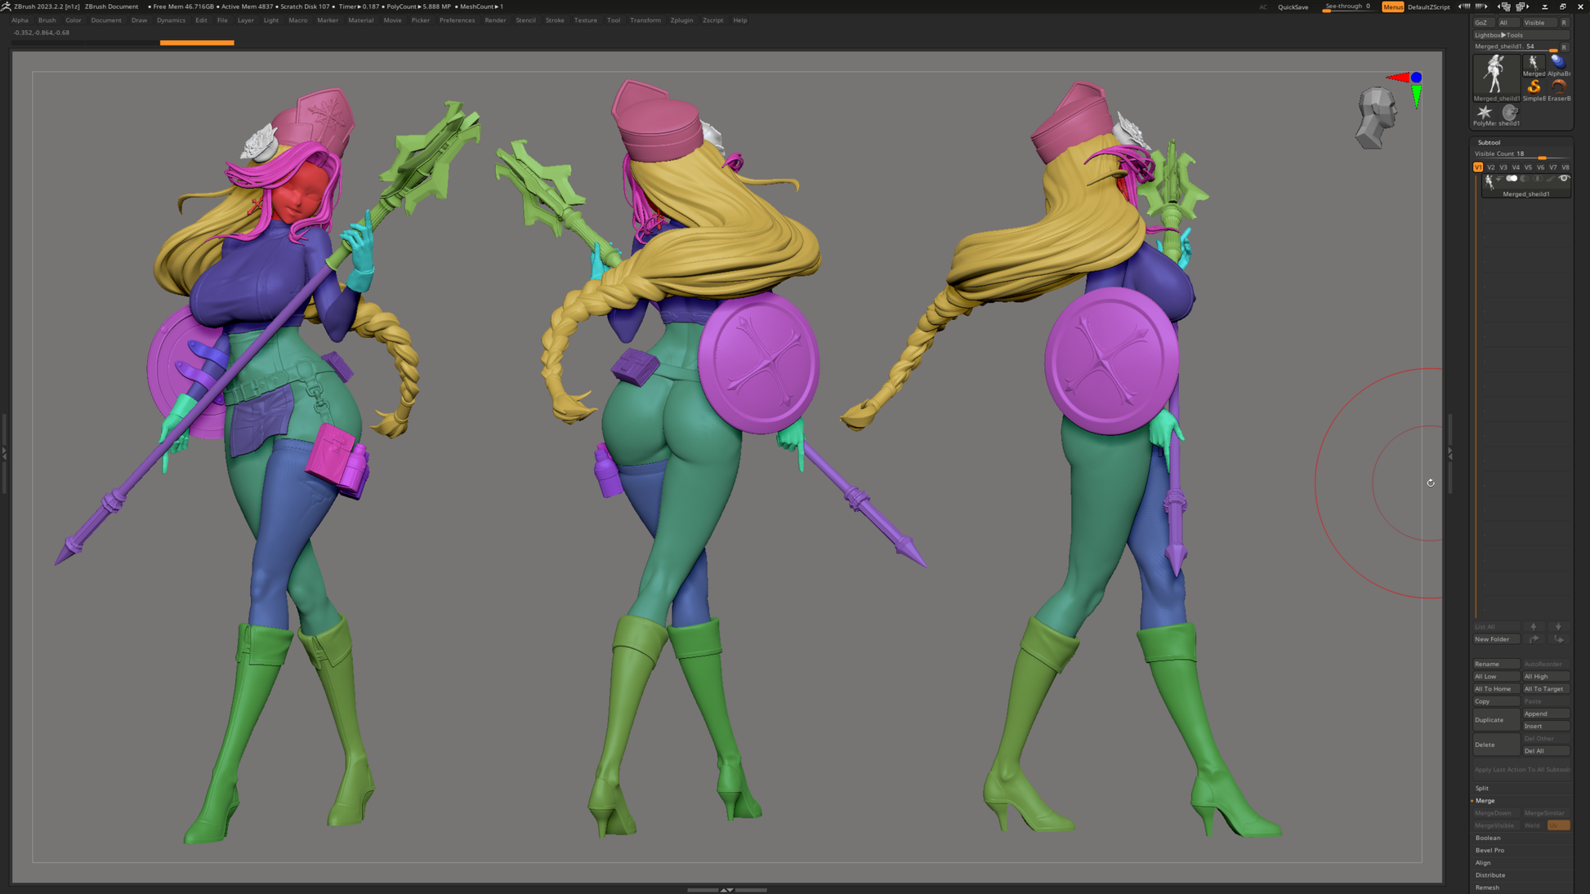Toggle the Uv option in Merge
1590x894 pixels.
(1558, 825)
